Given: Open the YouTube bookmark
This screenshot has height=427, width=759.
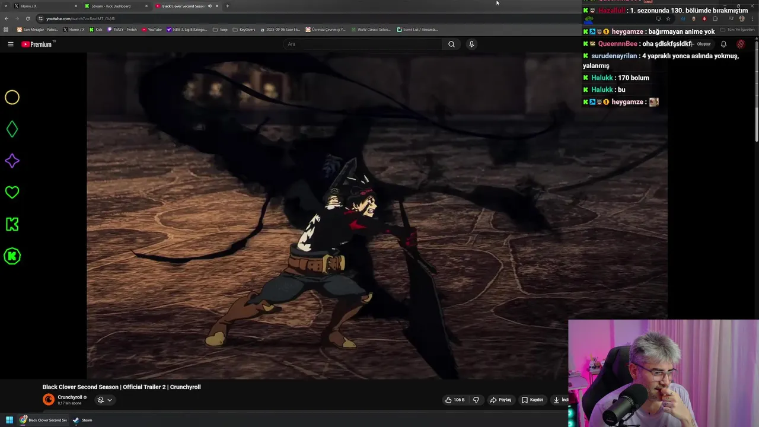Looking at the screenshot, I should pos(152,30).
